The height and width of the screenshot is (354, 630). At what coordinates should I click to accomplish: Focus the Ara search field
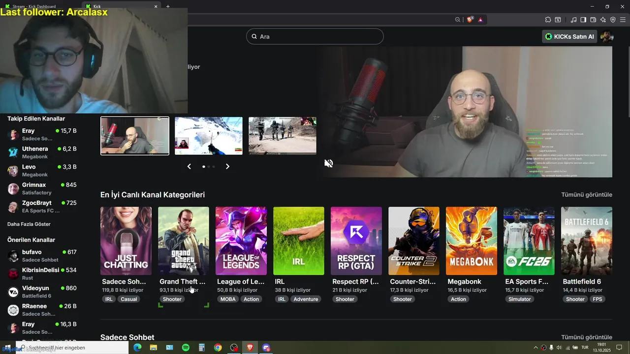click(x=315, y=36)
